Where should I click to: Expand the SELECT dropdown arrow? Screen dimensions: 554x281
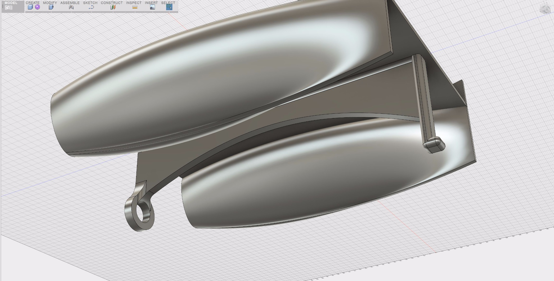point(169,12)
